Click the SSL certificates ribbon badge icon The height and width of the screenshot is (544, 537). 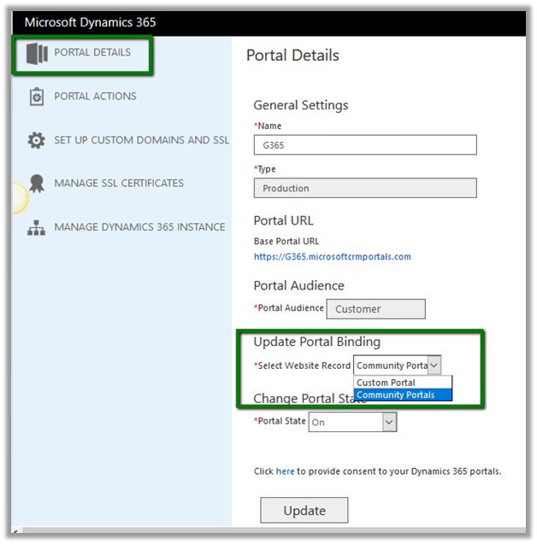pos(37,183)
